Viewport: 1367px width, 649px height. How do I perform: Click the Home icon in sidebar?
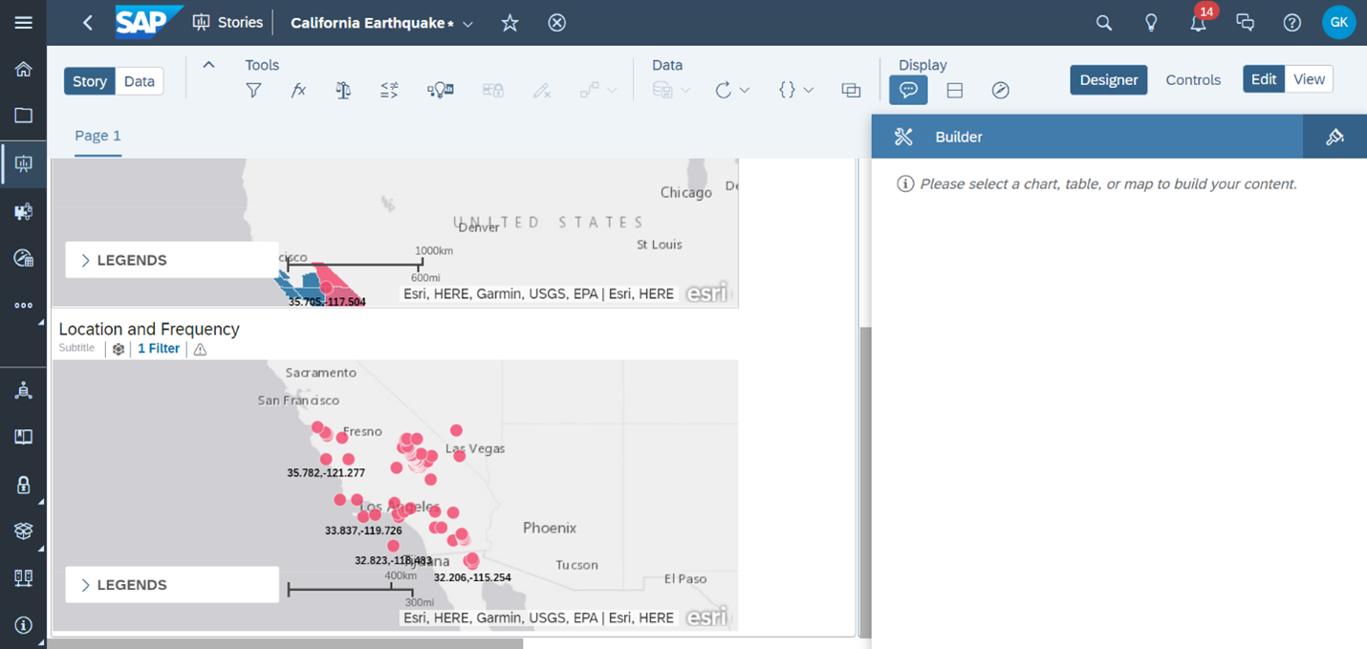coord(23,69)
